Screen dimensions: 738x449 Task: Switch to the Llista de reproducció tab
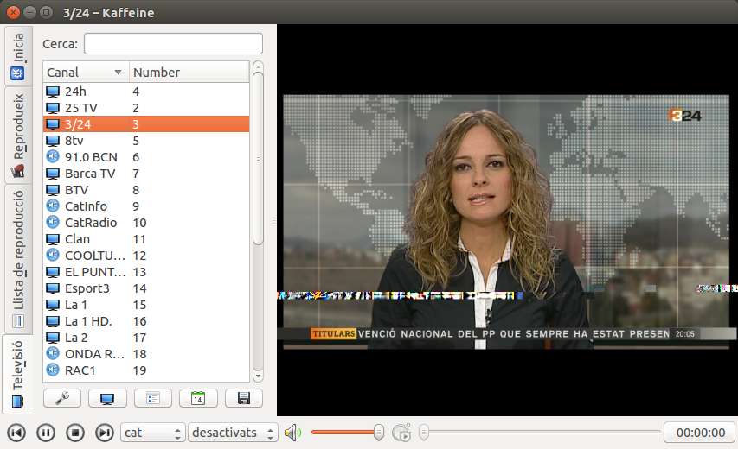click(16, 259)
